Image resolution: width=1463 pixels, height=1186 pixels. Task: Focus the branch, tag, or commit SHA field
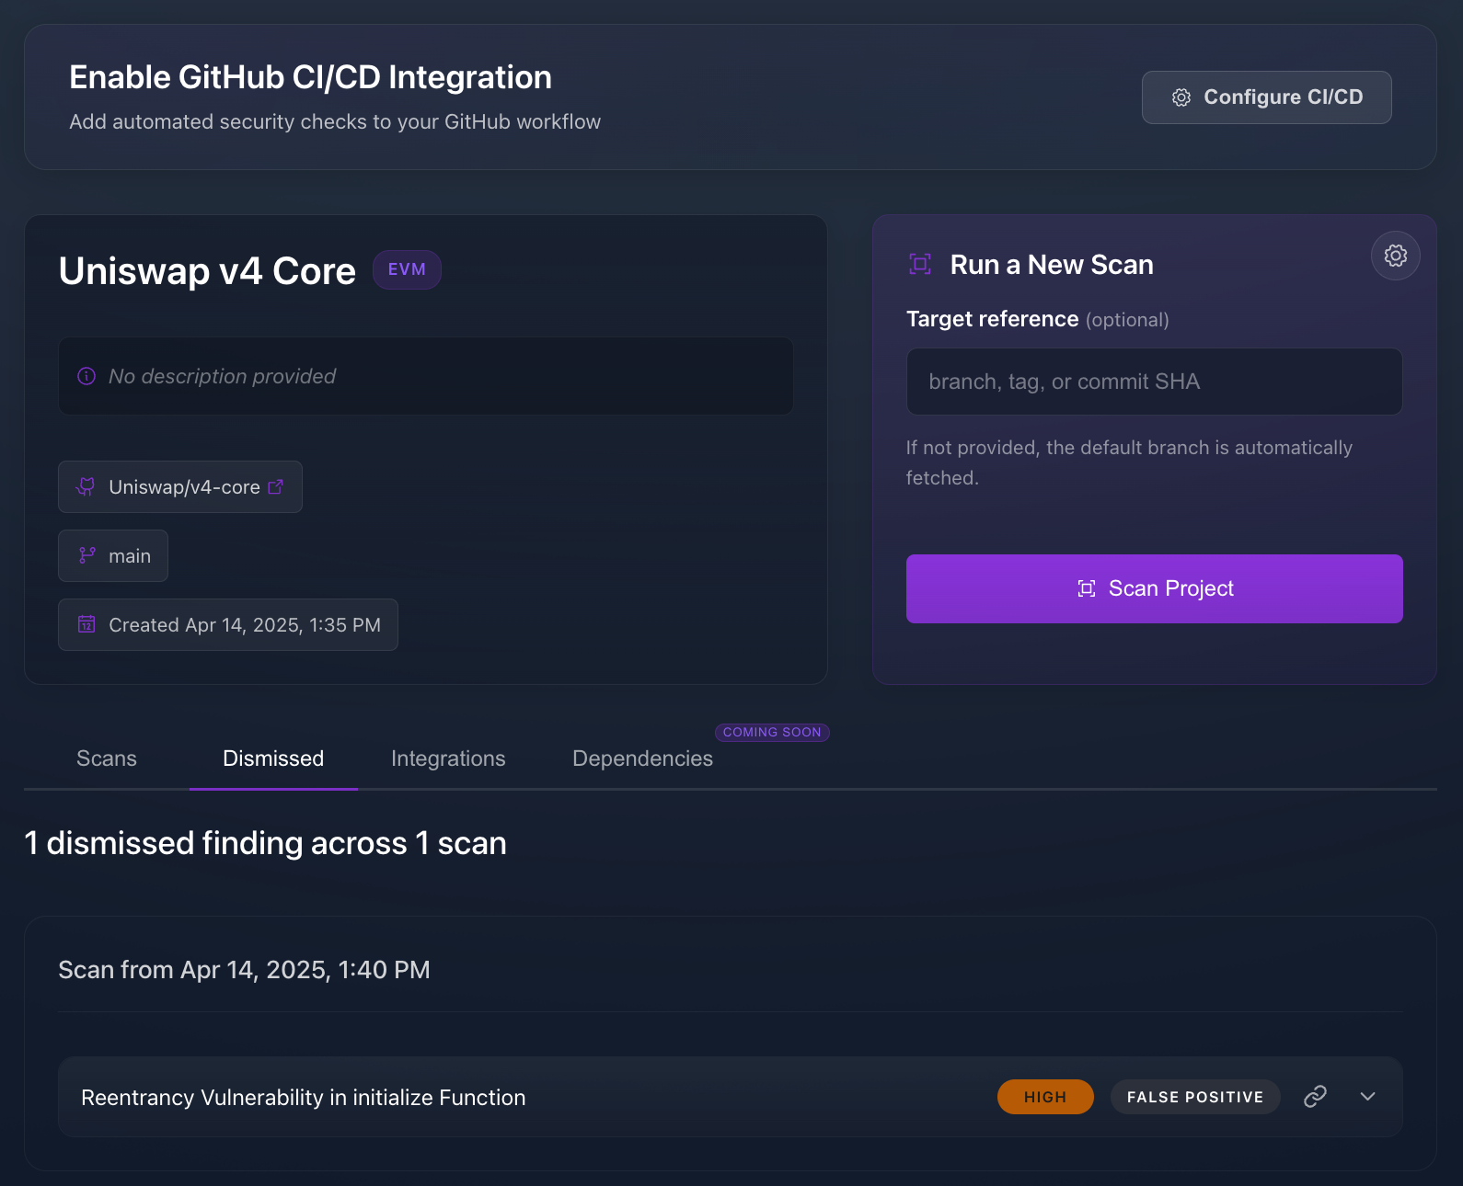1154,382
